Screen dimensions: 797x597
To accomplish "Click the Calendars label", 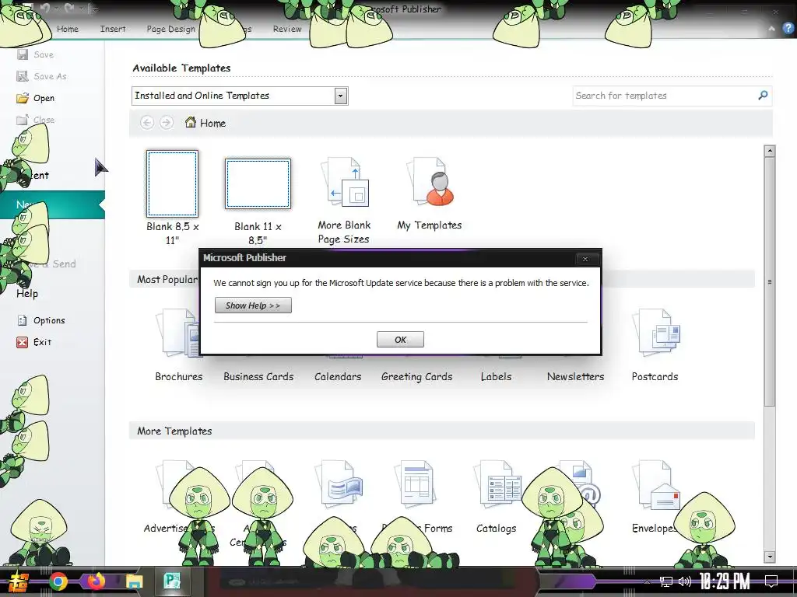I will 338,377.
